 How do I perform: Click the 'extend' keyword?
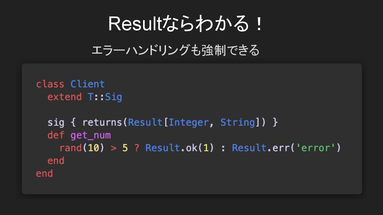65,97
